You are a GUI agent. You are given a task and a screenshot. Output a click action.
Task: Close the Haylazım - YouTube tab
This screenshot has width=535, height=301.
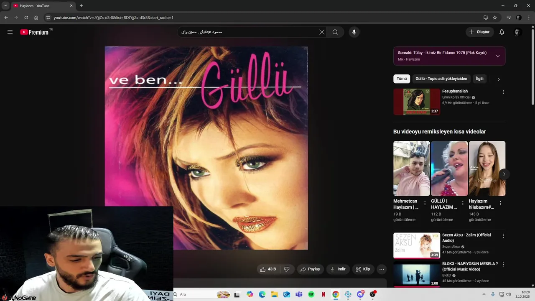tap(71, 6)
